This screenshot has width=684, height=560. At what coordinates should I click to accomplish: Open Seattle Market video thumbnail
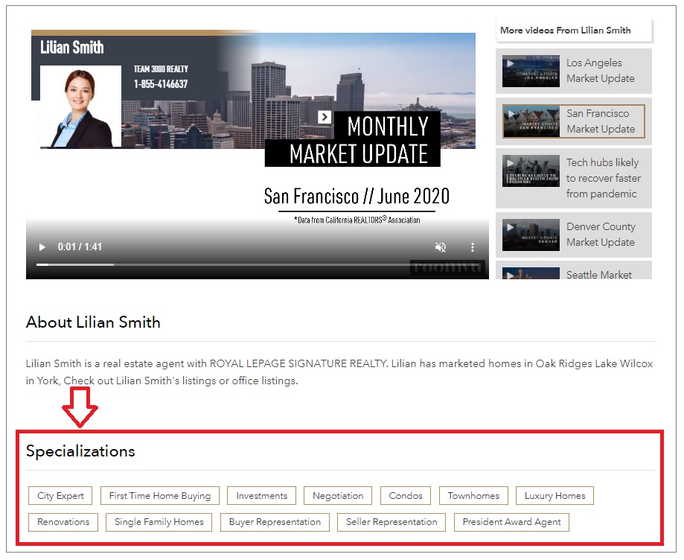(x=531, y=273)
